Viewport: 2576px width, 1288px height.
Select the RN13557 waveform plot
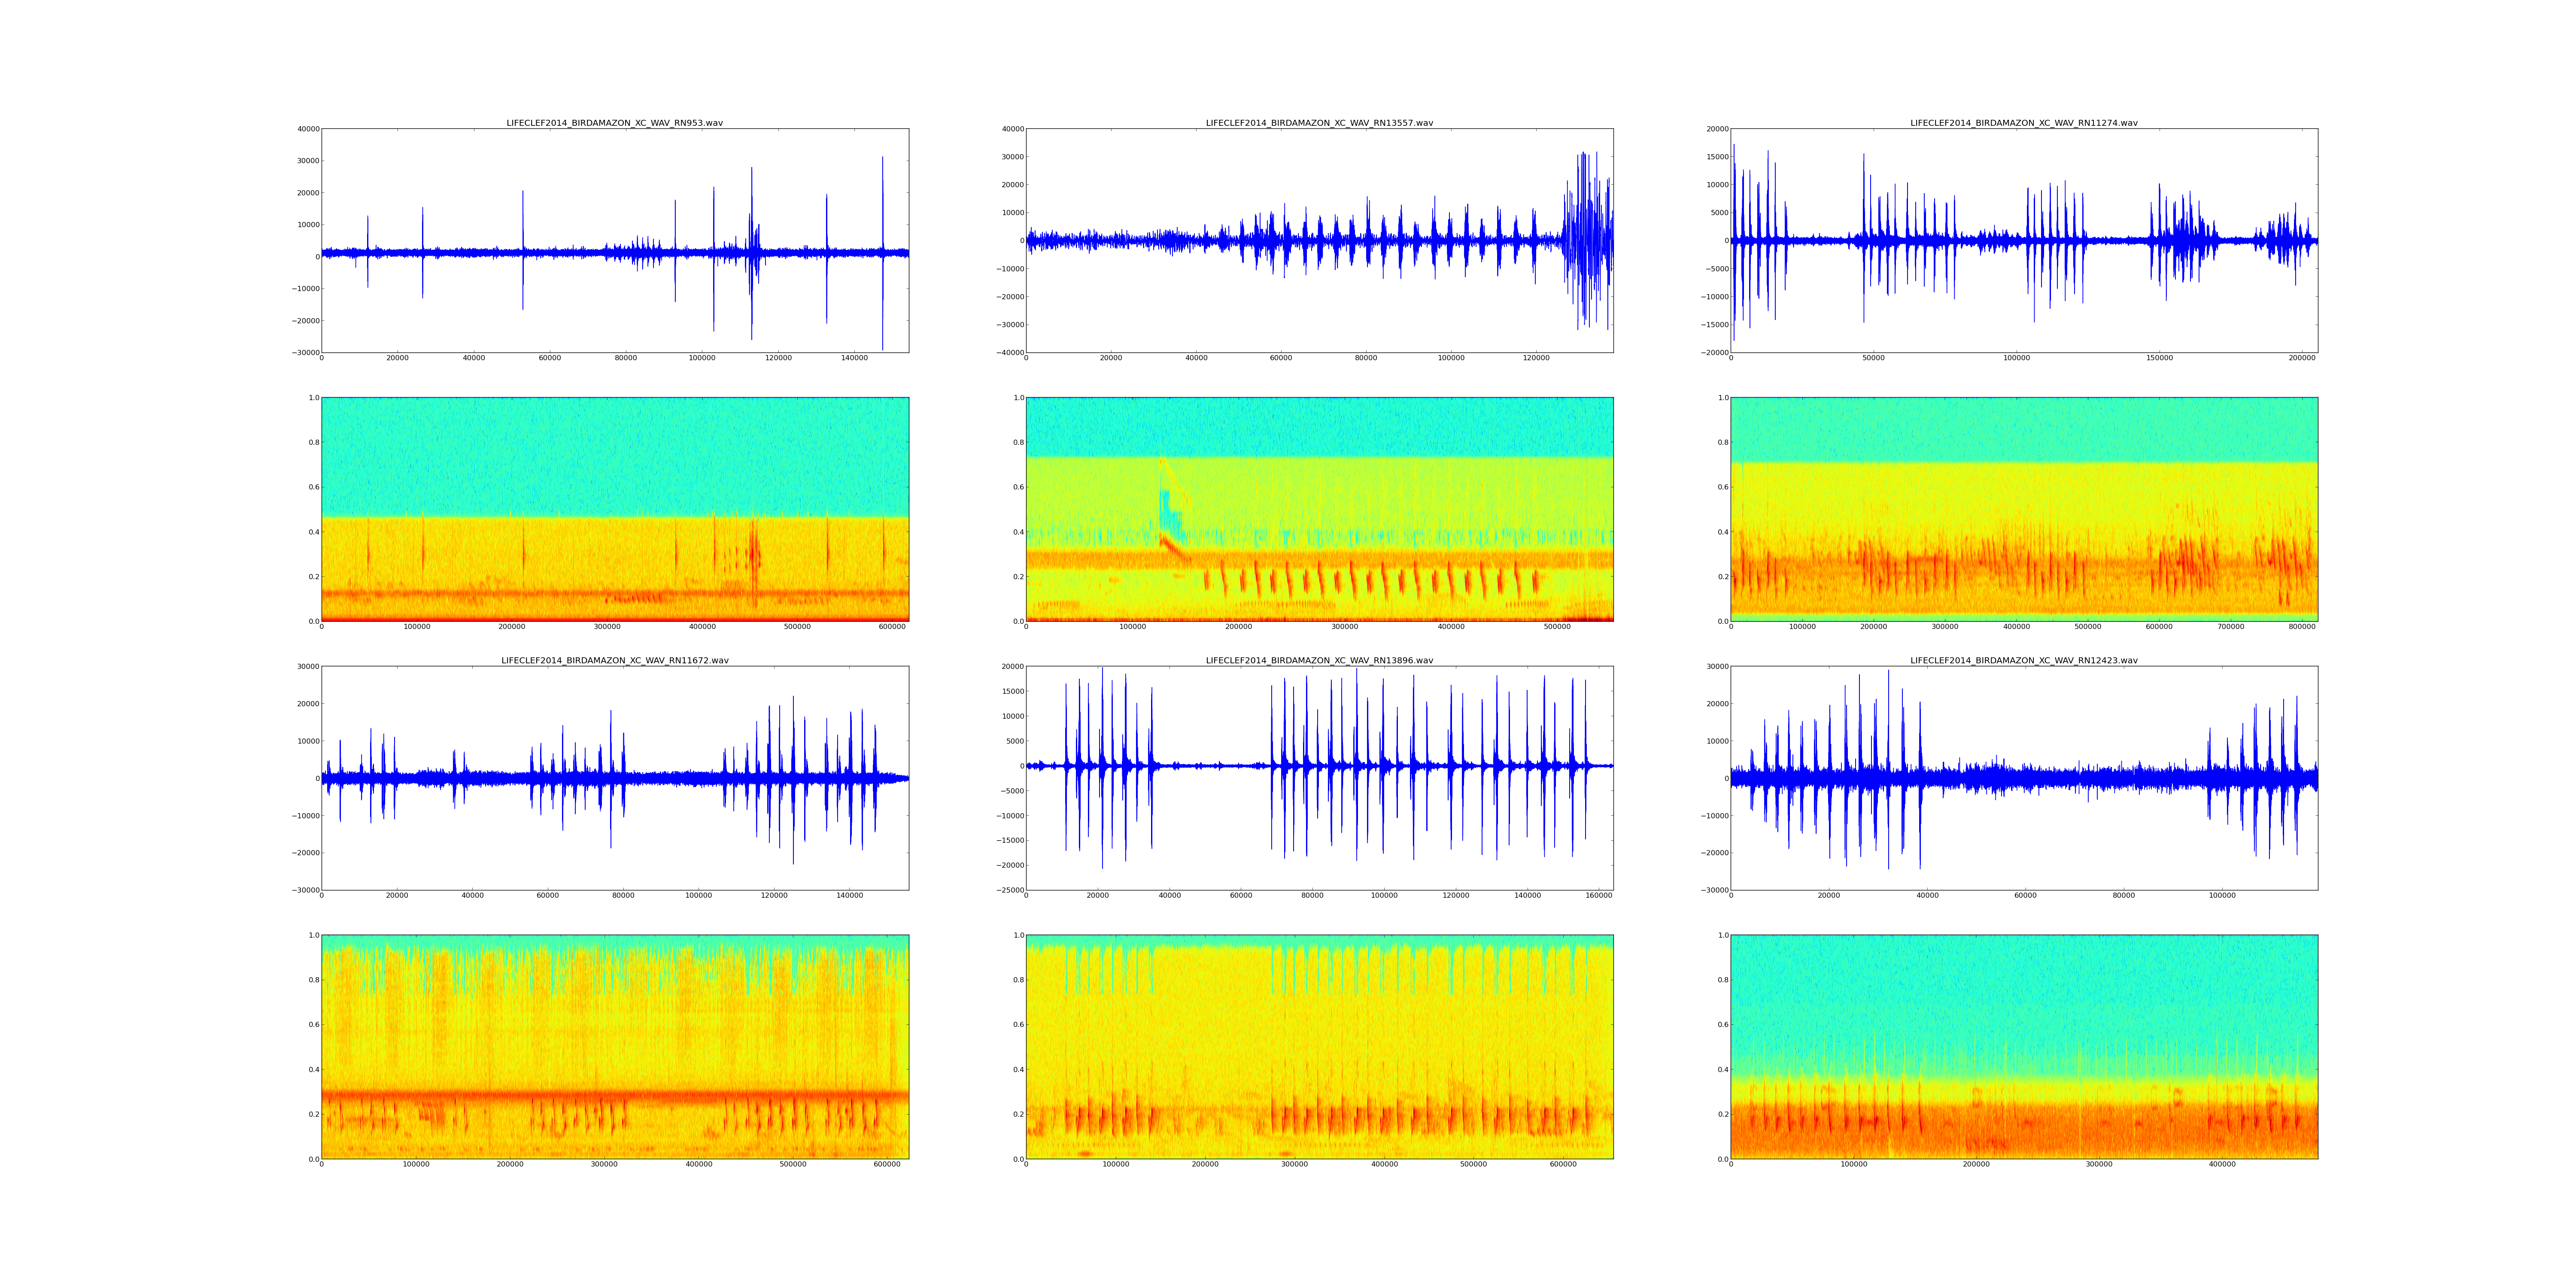(x=1319, y=240)
